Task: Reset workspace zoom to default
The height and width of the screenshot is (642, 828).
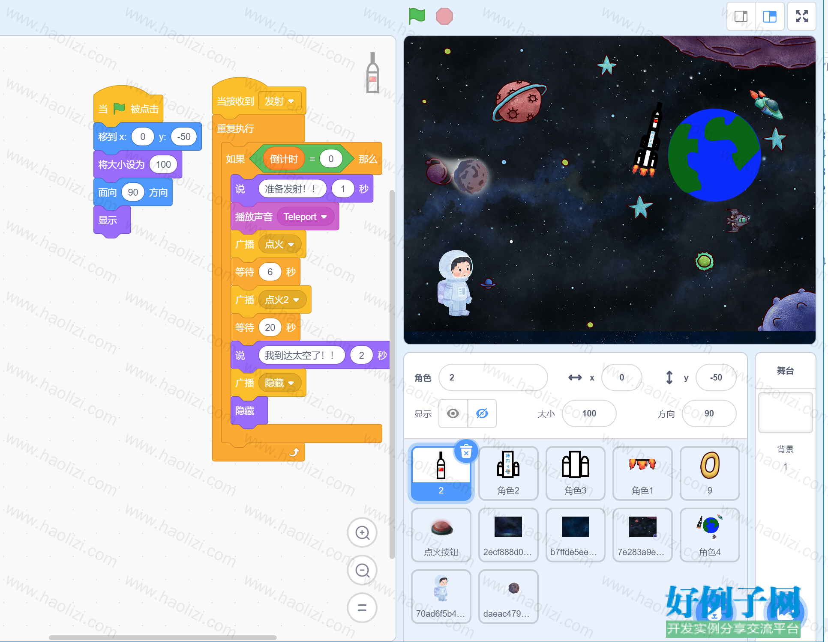Action: (362, 607)
